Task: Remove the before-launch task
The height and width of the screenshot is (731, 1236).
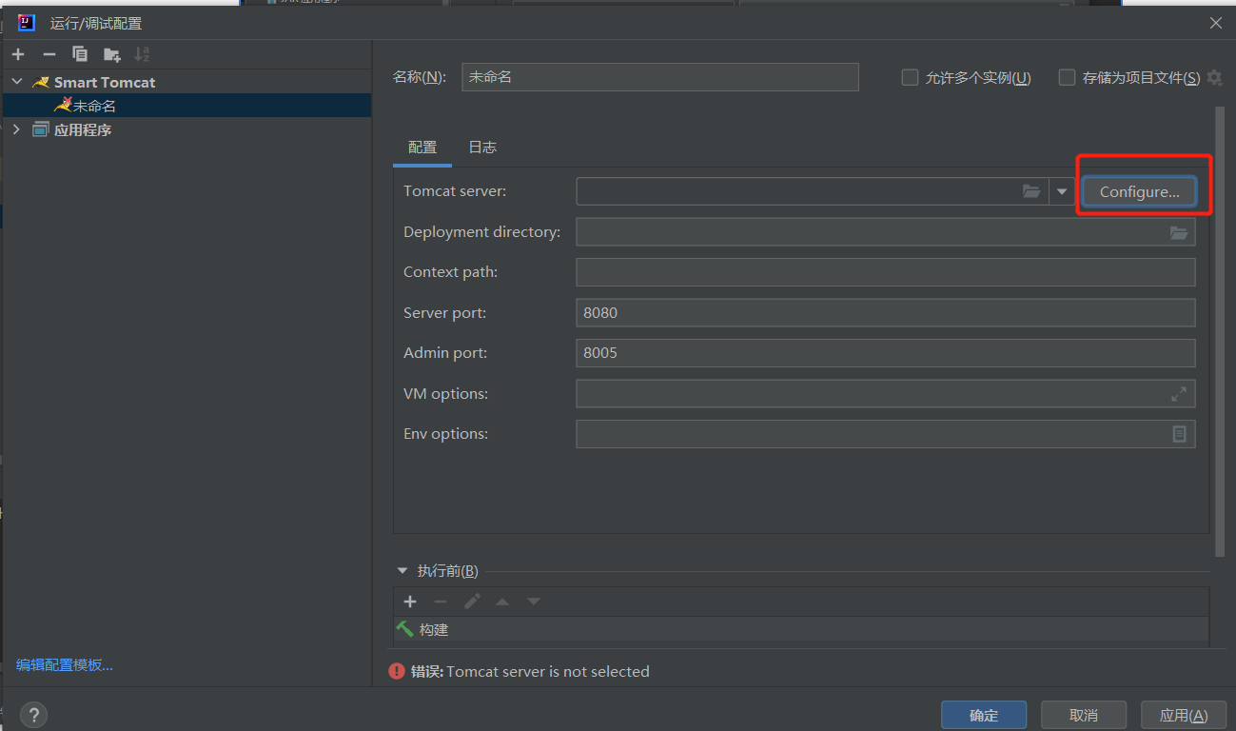Action: [441, 602]
